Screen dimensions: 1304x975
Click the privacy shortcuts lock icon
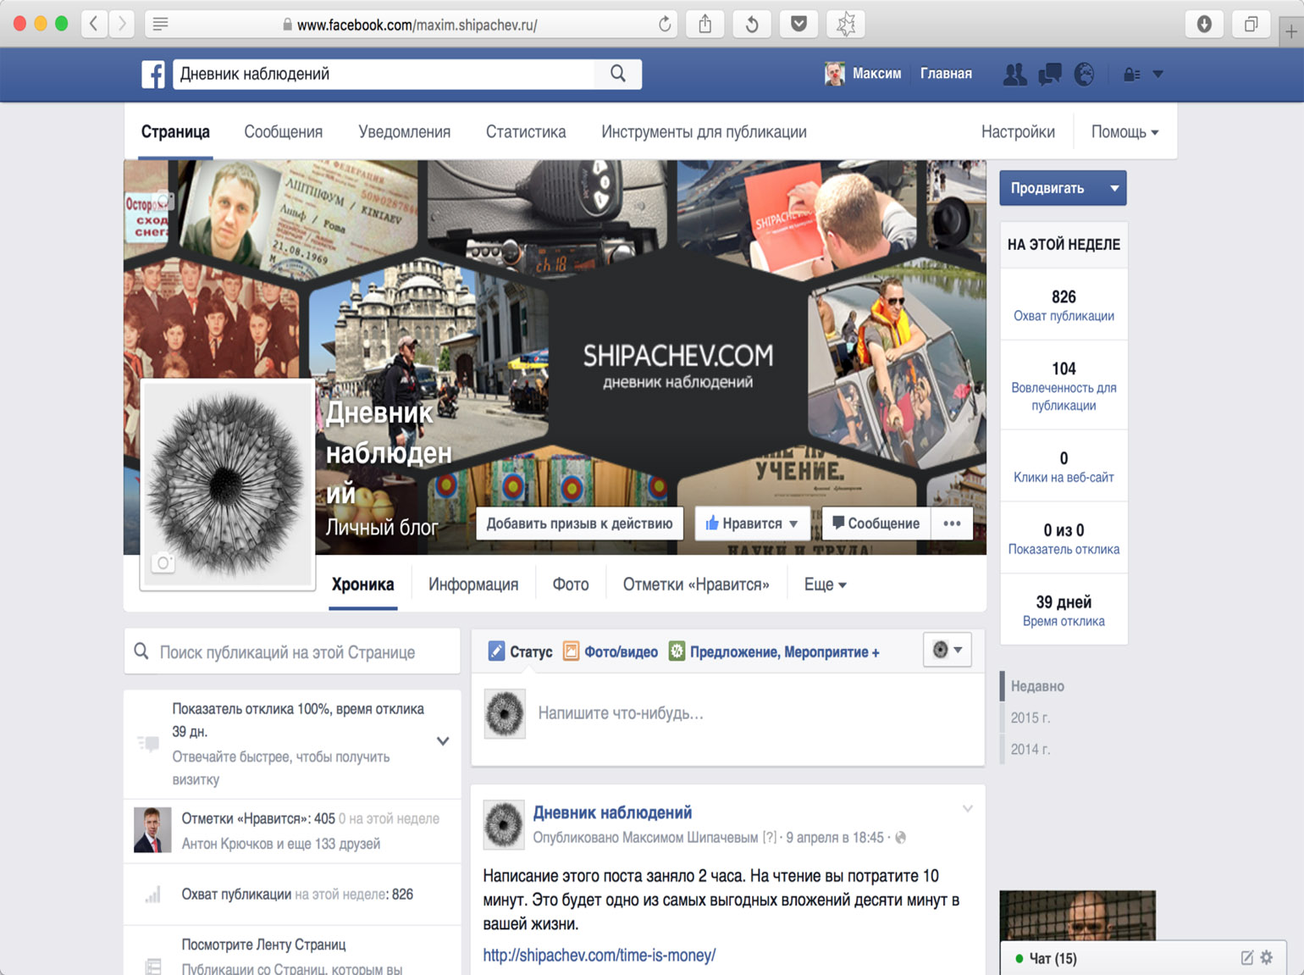tap(1132, 75)
